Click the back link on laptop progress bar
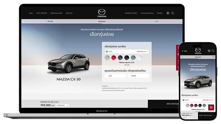The image size is (221, 124). tap(50, 21)
